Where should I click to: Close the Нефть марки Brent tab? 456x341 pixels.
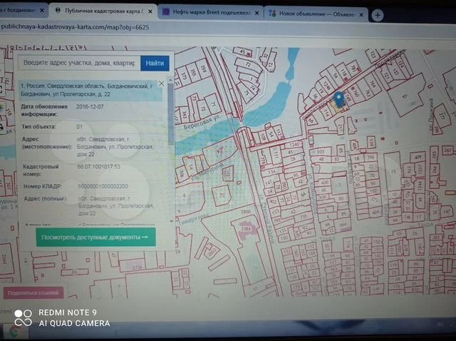tap(255, 14)
